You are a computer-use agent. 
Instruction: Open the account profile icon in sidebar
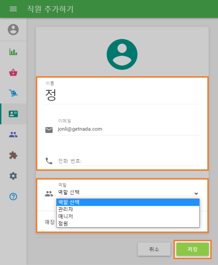coord(13,30)
